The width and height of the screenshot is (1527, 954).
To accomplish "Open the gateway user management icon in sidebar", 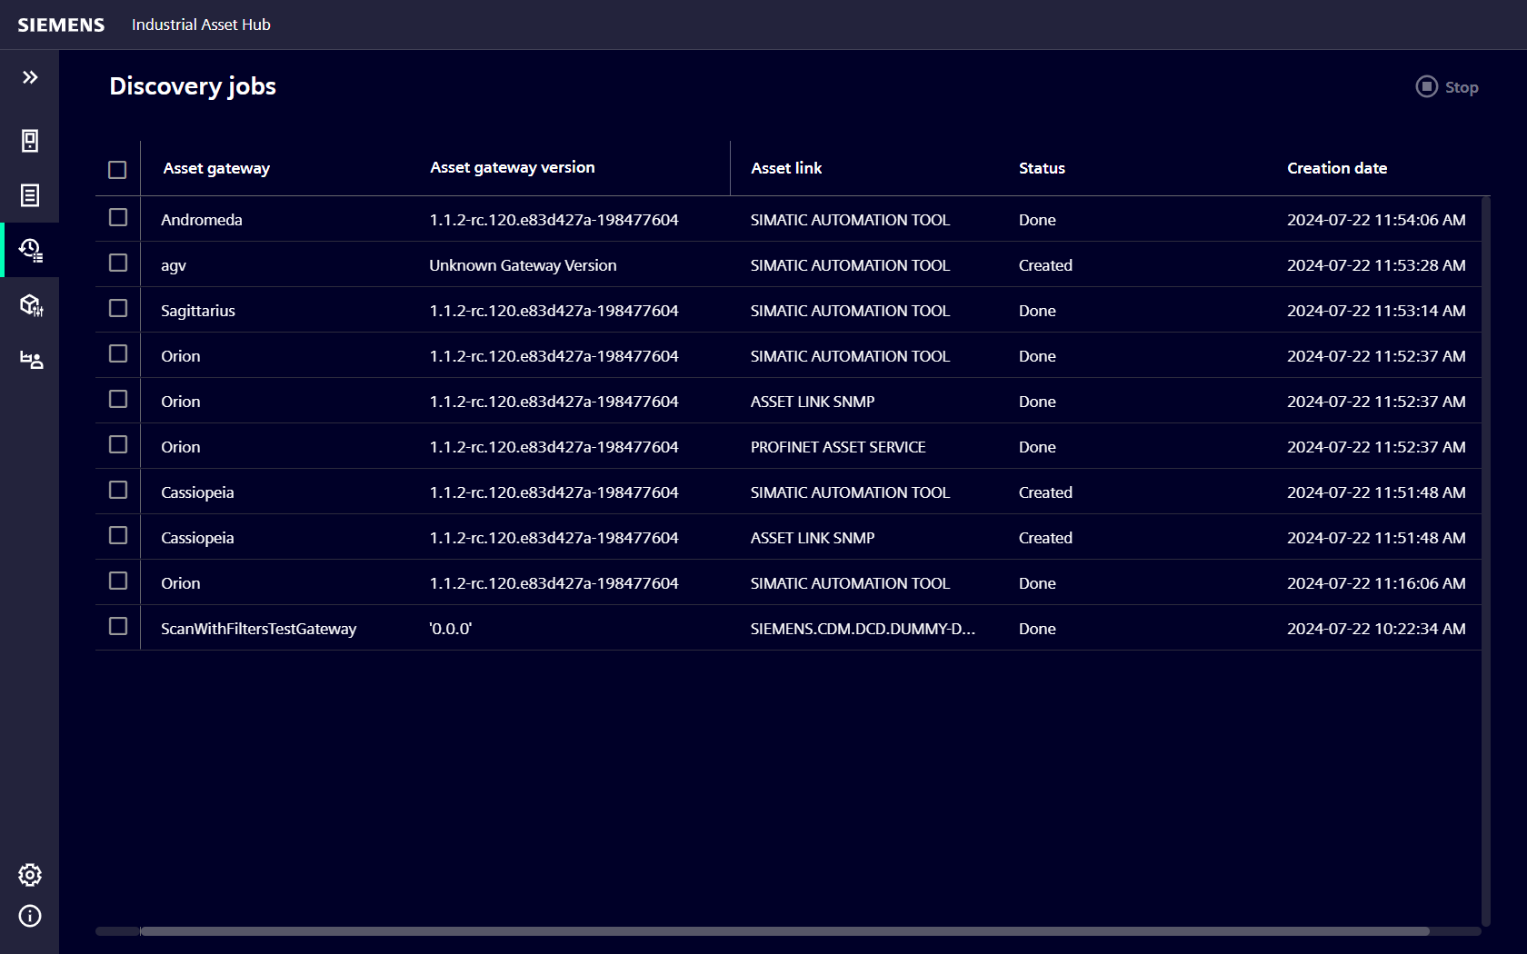I will tap(31, 360).
